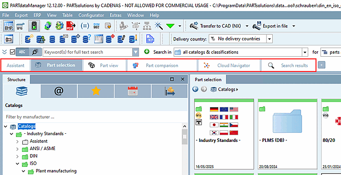This screenshot has width=341, height=175.
Task: Maximize the Structure panel
Action: [172, 79]
